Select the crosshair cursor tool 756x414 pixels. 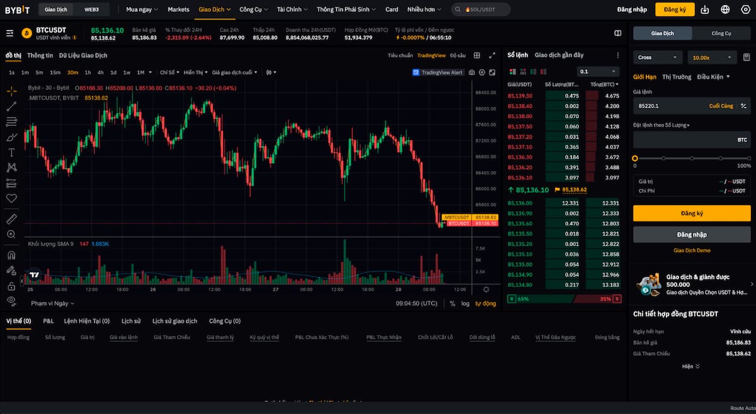pos(11,91)
